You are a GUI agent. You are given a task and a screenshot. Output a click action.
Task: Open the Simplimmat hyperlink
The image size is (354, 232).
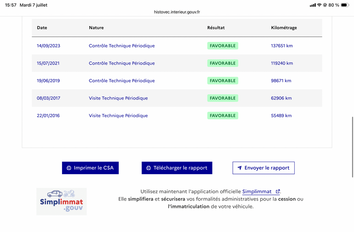pyautogui.click(x=257, y=192)
